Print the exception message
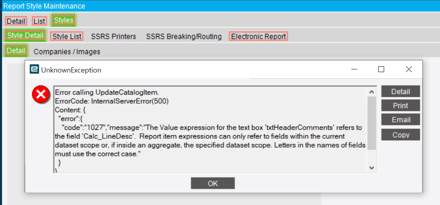This screenshot has width=440, height=205. click(401, 106)
